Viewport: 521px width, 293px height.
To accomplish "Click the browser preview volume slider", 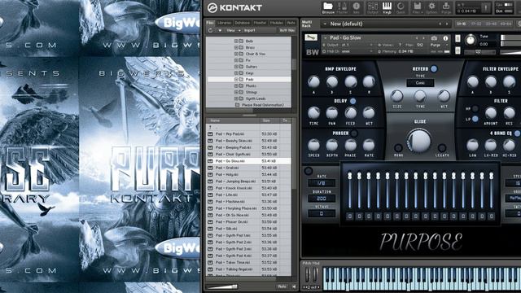I will pos(221,286).
